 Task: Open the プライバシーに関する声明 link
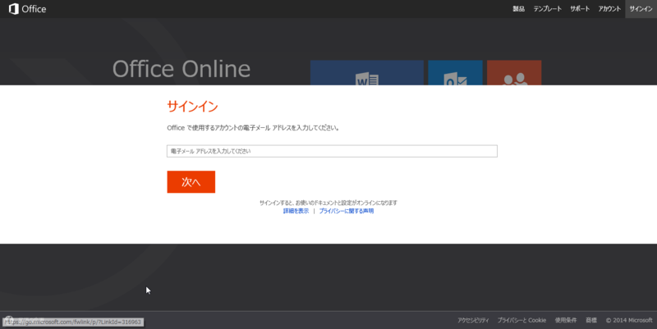(x=347, y=211)
